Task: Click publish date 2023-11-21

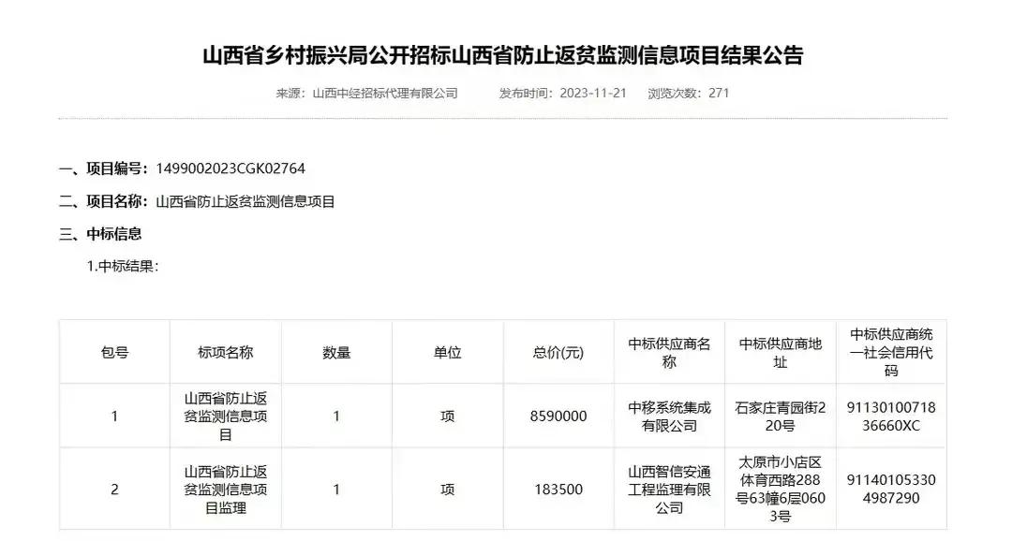Action: point(592,94)
